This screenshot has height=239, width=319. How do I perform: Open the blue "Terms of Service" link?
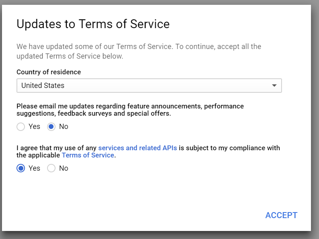(x=88, y=155)
